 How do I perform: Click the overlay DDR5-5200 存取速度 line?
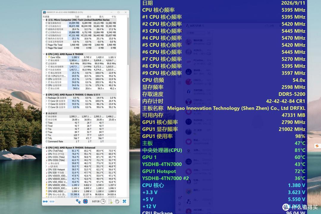coord(224,94)
